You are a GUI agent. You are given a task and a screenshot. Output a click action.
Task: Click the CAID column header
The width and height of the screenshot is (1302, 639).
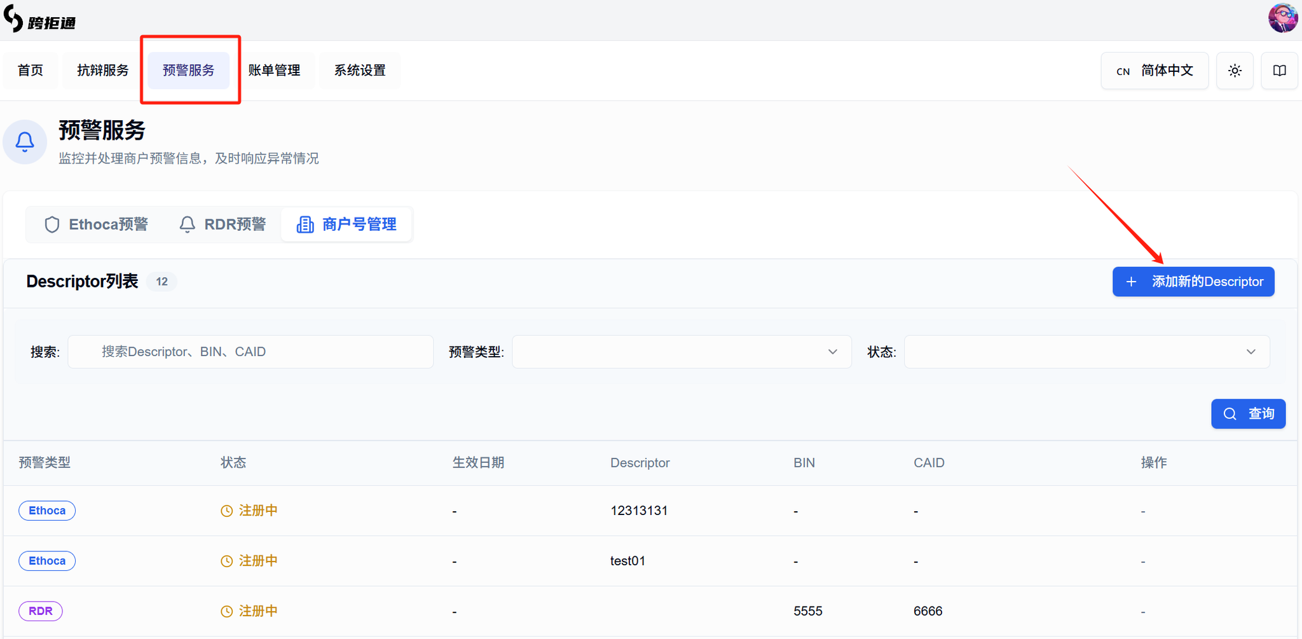click(929, 462)
